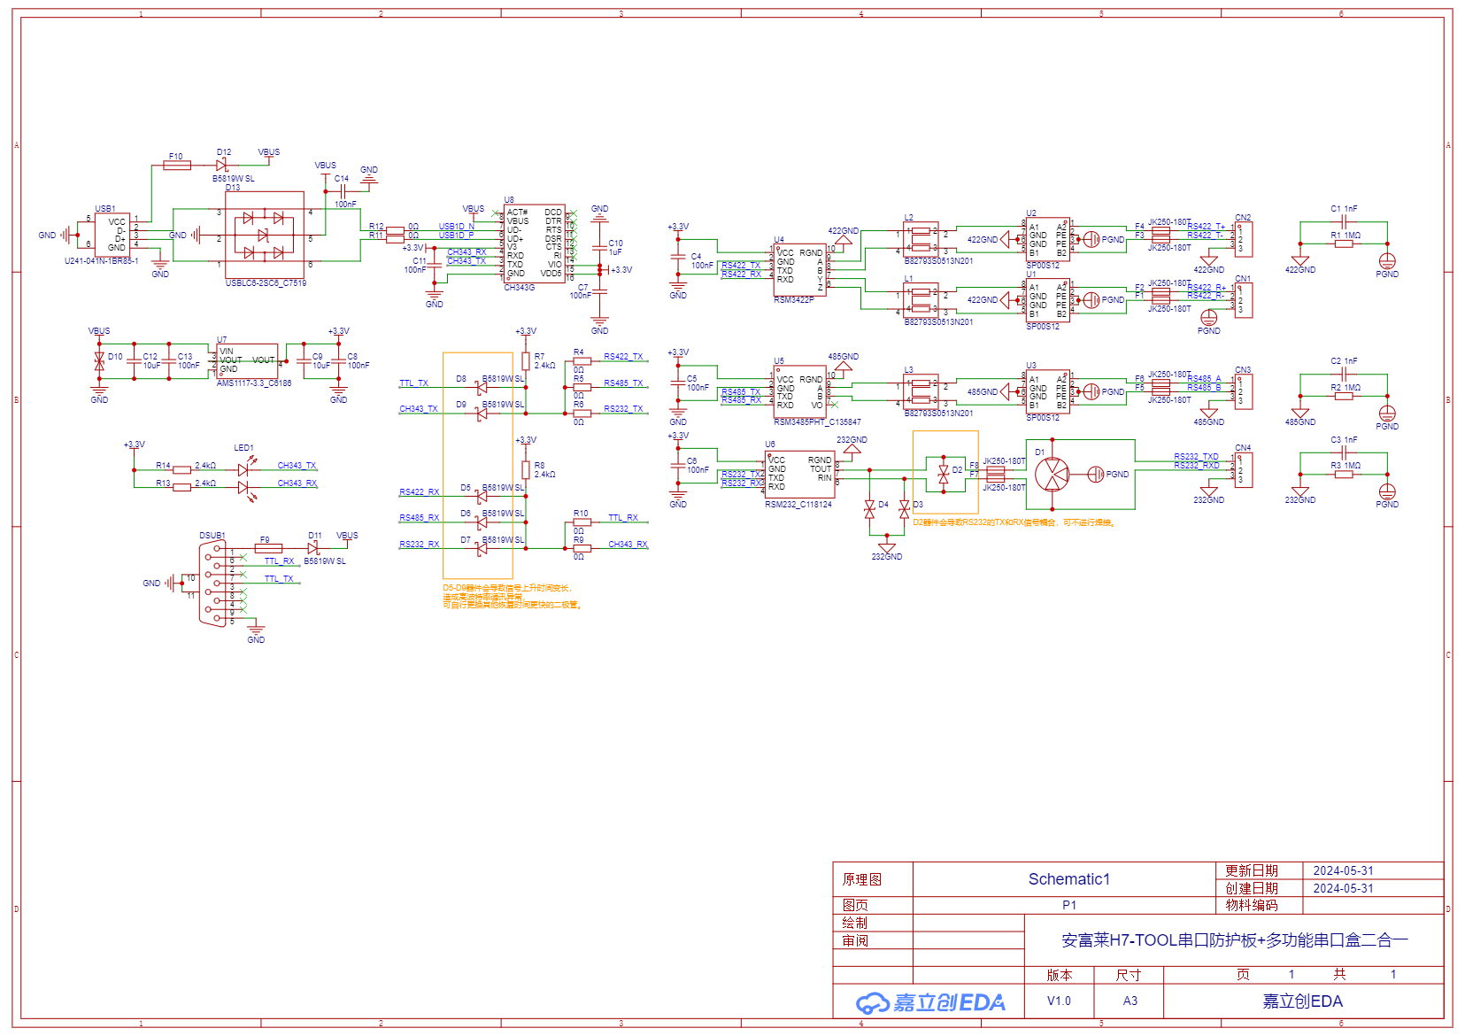Click the R12 resistor designator

tap(376, 227)
